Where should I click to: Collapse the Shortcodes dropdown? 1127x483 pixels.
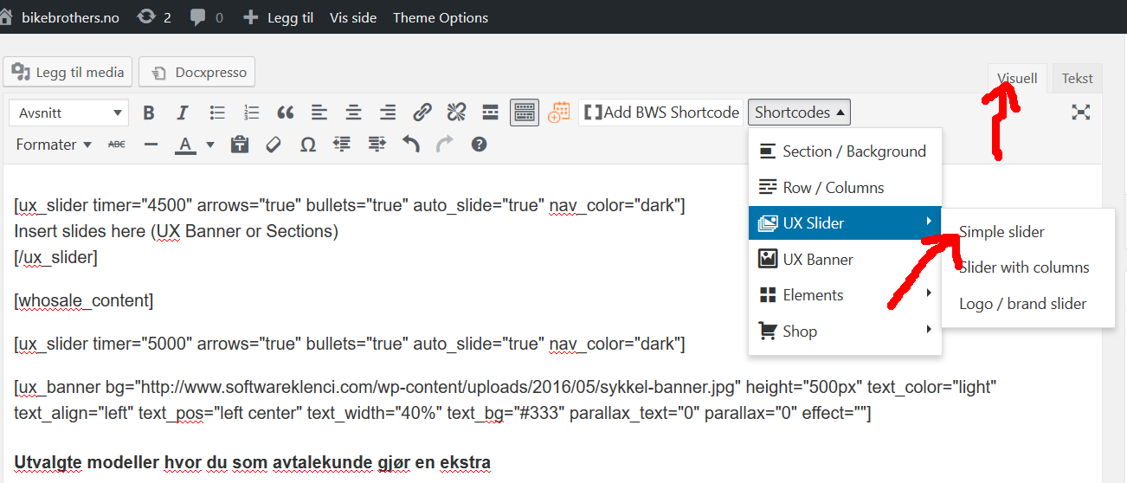pos(800,113)
